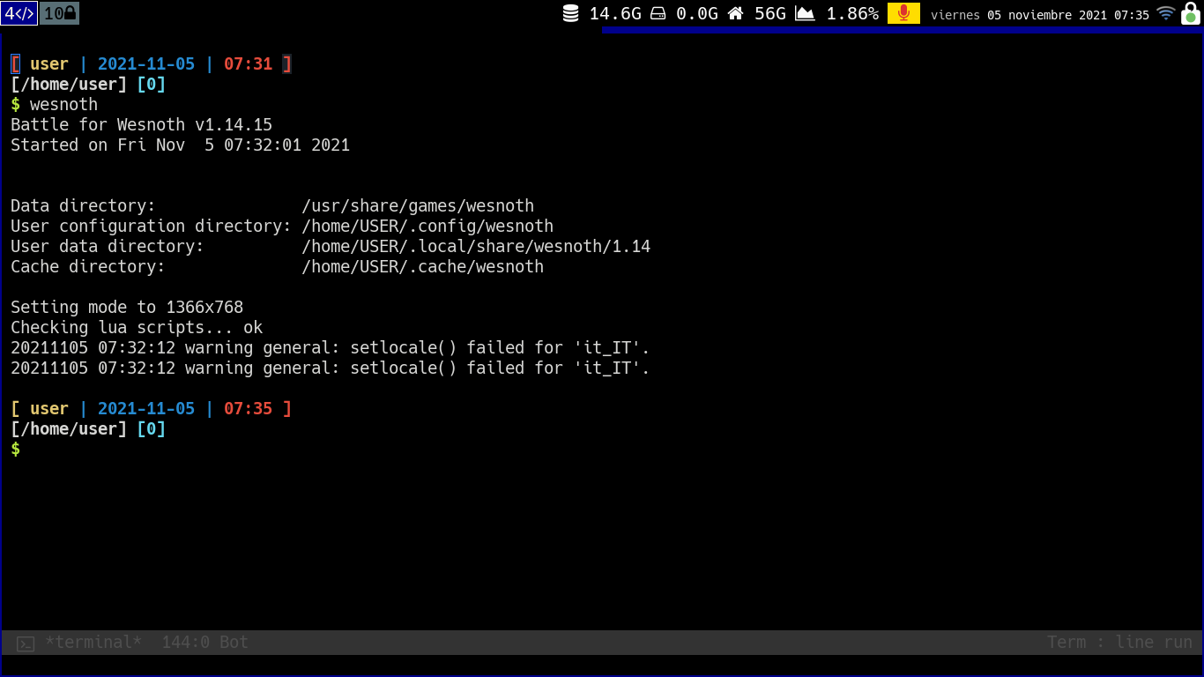Click the 144:0 line position indicator

tap(186, 643)
